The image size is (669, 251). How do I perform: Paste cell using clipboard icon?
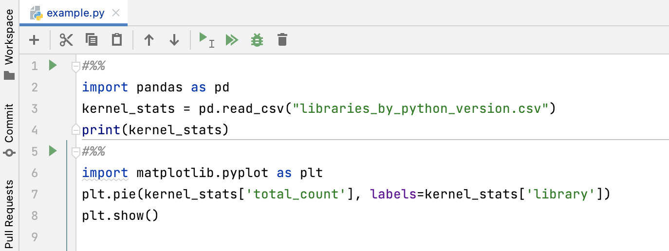coord(117,39)
